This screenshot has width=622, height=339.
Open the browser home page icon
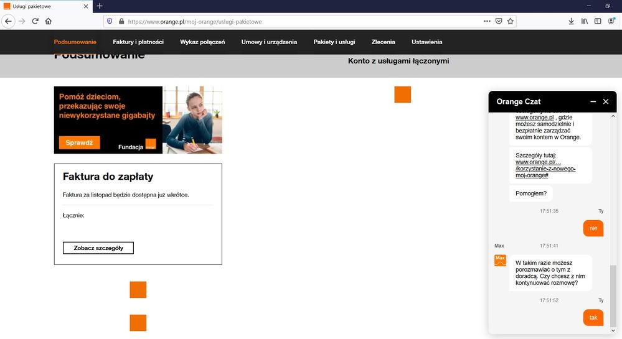coord(49,21)
